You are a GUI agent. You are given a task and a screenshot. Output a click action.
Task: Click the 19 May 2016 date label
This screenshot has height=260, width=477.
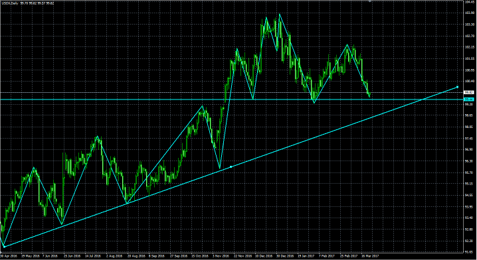(x=31, y=256)
